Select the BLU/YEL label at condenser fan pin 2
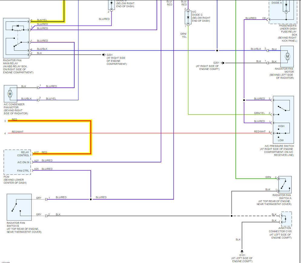 (x=51, y=99)
